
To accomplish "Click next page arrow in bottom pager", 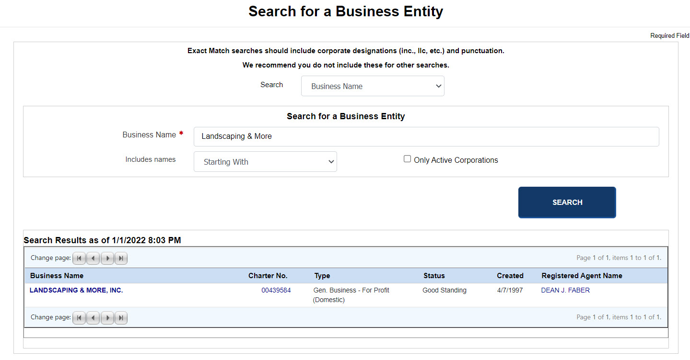I will click(107, 317).
